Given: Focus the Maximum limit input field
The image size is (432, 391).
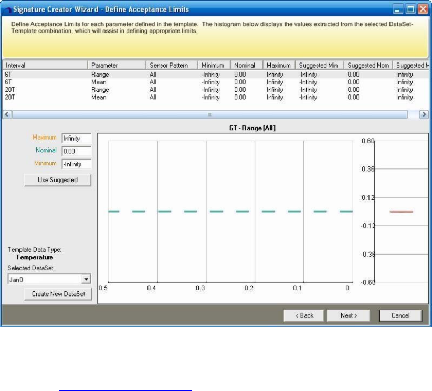Looking at the screenshot, I should click(x=76, y=139).
